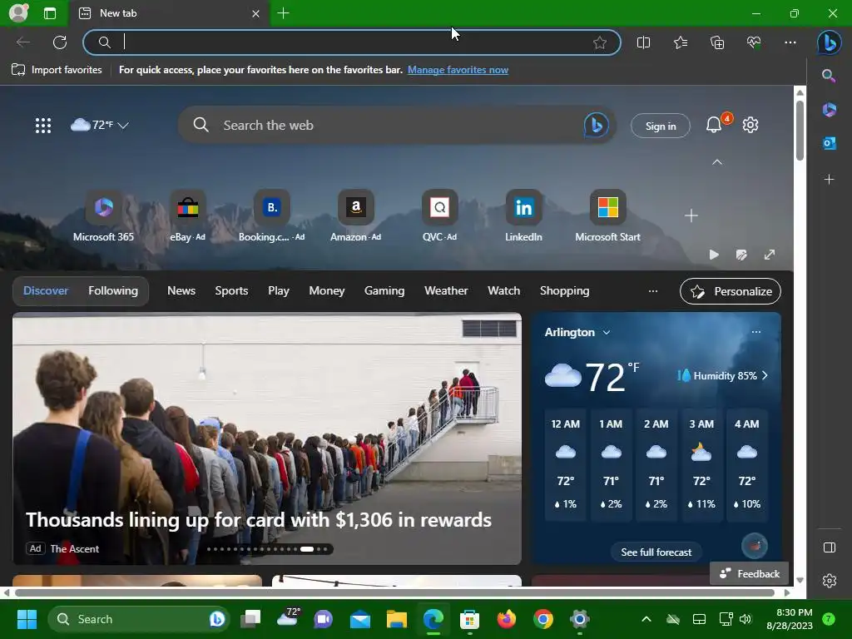The image size is (852, 639).
Task: Open weather card more options
Action: tap(755, 331)
